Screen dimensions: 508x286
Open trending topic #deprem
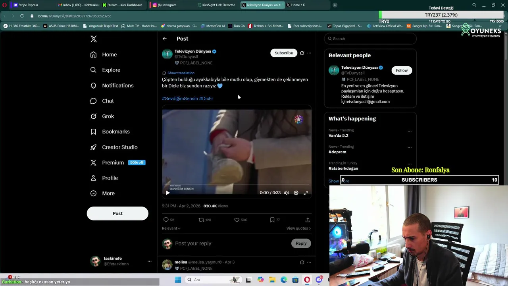click(337, 152)
